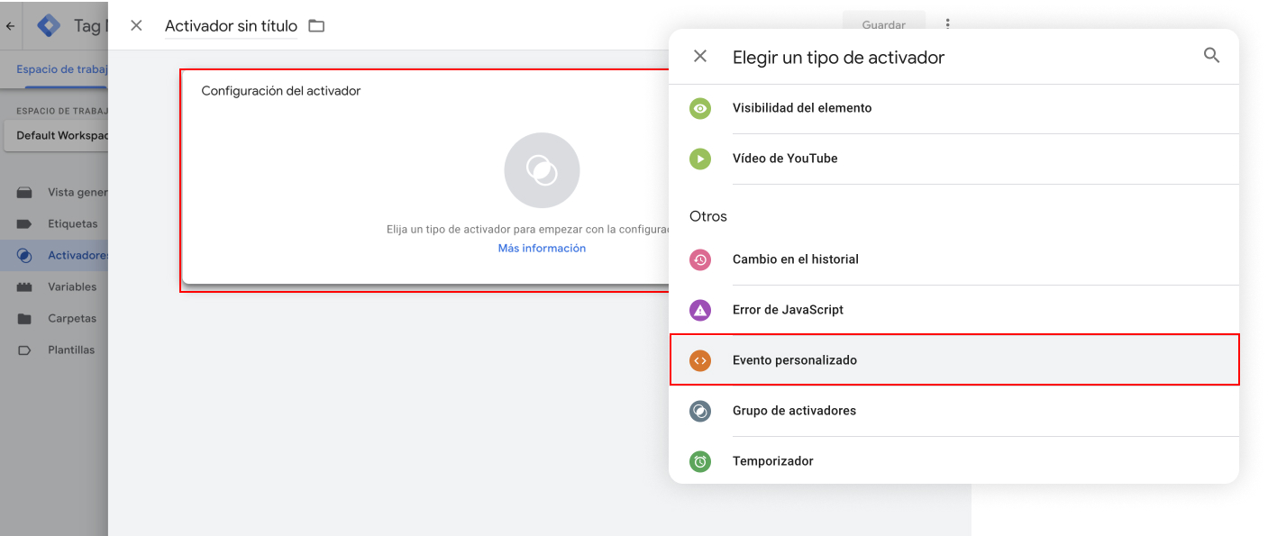Click the Carpetas folder icon

(x=25, y=319)
